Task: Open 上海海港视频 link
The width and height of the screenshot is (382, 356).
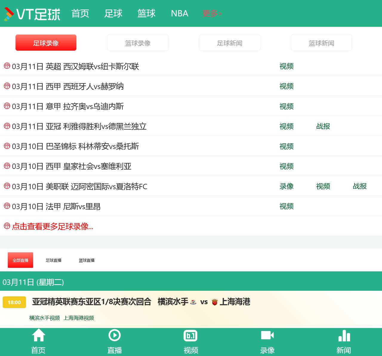Action: pos(79,318)
